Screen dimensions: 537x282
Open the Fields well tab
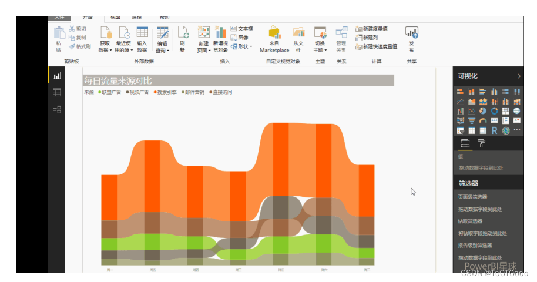point(465,143)
